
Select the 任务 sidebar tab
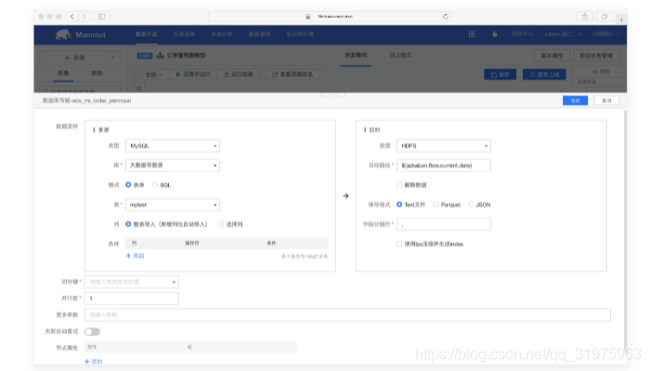[63, 73]
